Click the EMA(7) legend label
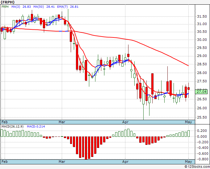210x169 pixels. tap(62, 7)
